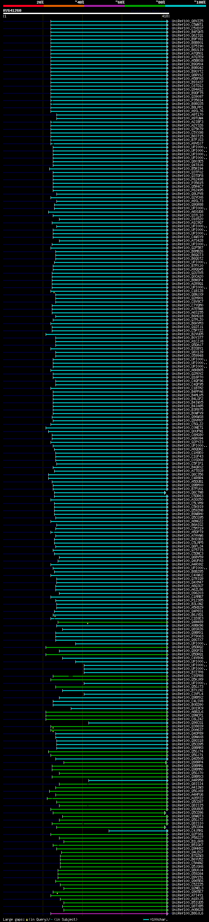Click the Large gaps legend text

pyautogui.click(x=40, y=919)
